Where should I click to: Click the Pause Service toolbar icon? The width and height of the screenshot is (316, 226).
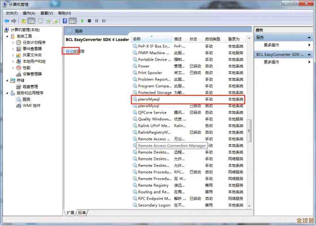tap(97, 21)
